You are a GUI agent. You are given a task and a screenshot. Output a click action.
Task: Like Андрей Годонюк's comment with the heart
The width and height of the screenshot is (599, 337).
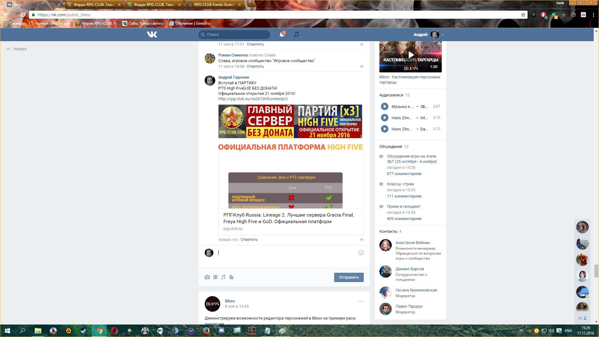click(362, 240)
